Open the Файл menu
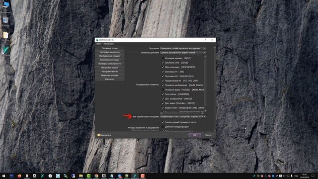Image resolution: width=318 pixels, height=179 pixels. [x=99, y=44]
